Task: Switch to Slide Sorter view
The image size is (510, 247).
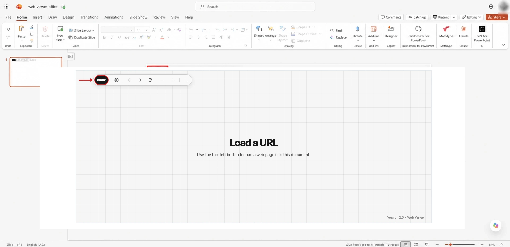Action: click(x=416, y=245)
